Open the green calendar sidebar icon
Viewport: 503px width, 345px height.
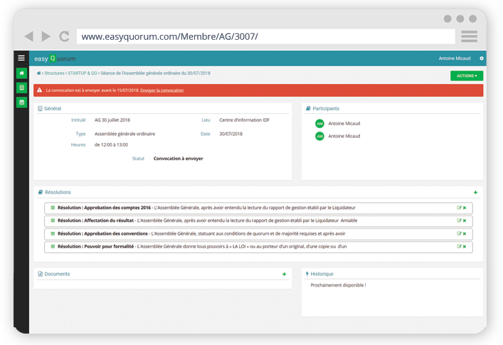pos(21,102)
